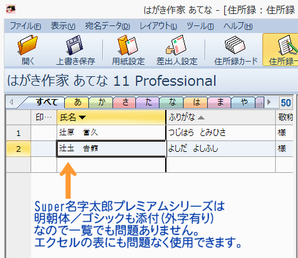
Task: Open the 宛名データ menu
Action: click(x=107, y=26)
